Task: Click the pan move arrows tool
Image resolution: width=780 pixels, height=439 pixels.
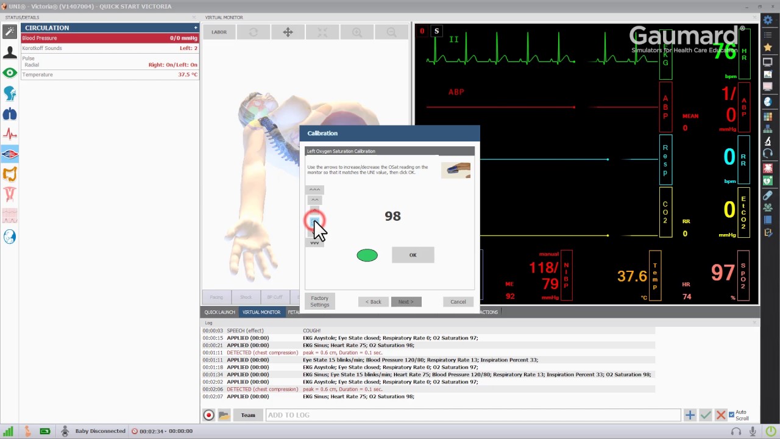Action: [x=288, y=32]
